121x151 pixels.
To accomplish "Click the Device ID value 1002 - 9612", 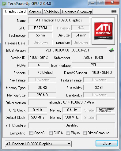I will point(39,58).
